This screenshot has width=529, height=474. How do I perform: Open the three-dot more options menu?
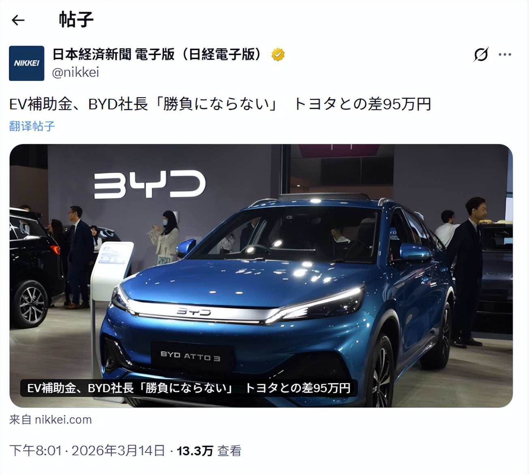pyautogui.click(x=505, y=54)
